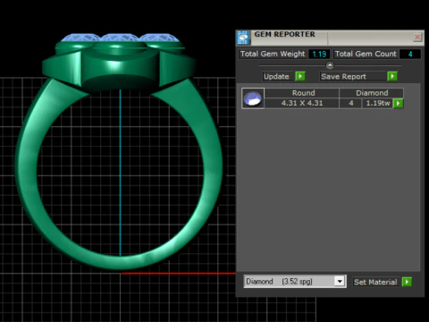This screenshot has height=322, width=429.
Task: Select the Round shape cell
Action: [301, 93]
